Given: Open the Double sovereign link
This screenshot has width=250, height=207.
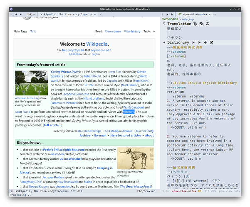Looking at the screenshot, I should [89, 131].
